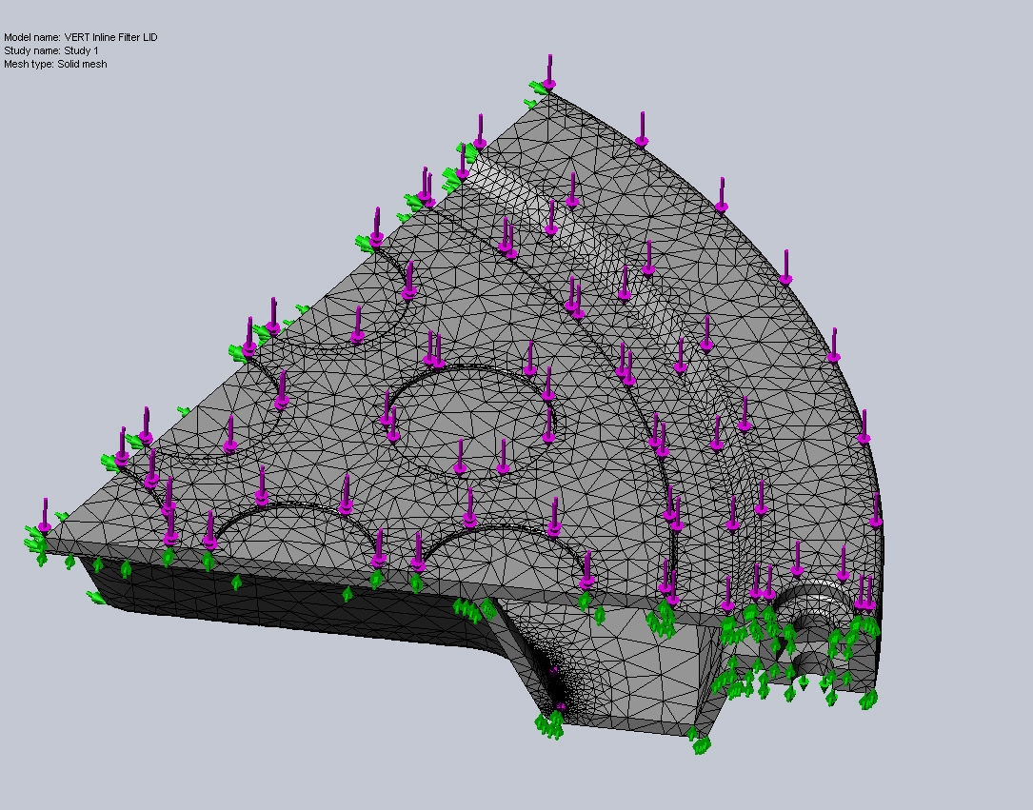The height and width of the screenshot is (810, 1033).
Task: Select the pink load arrow on rightmost outer rim
Action: click(864, 426)
